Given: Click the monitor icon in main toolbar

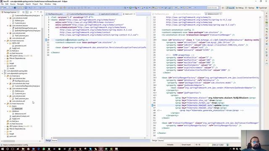Looking at the screenshot, I should click(26, 8).
